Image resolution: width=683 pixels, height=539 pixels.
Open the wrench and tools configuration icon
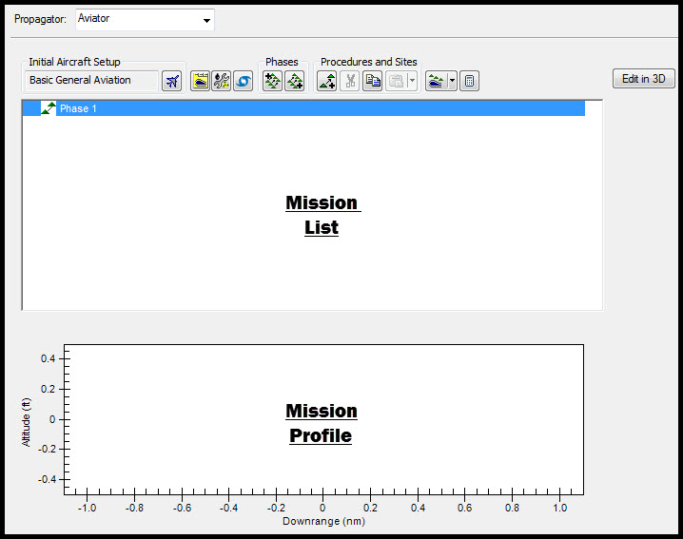point(222,81)
